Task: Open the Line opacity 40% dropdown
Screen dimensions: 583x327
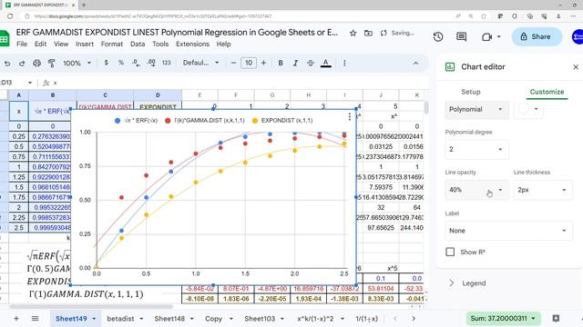Action: [476, 190]
